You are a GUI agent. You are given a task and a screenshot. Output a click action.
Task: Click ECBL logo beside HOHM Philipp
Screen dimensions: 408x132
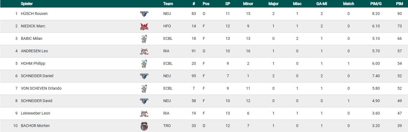tap(144, 64)
